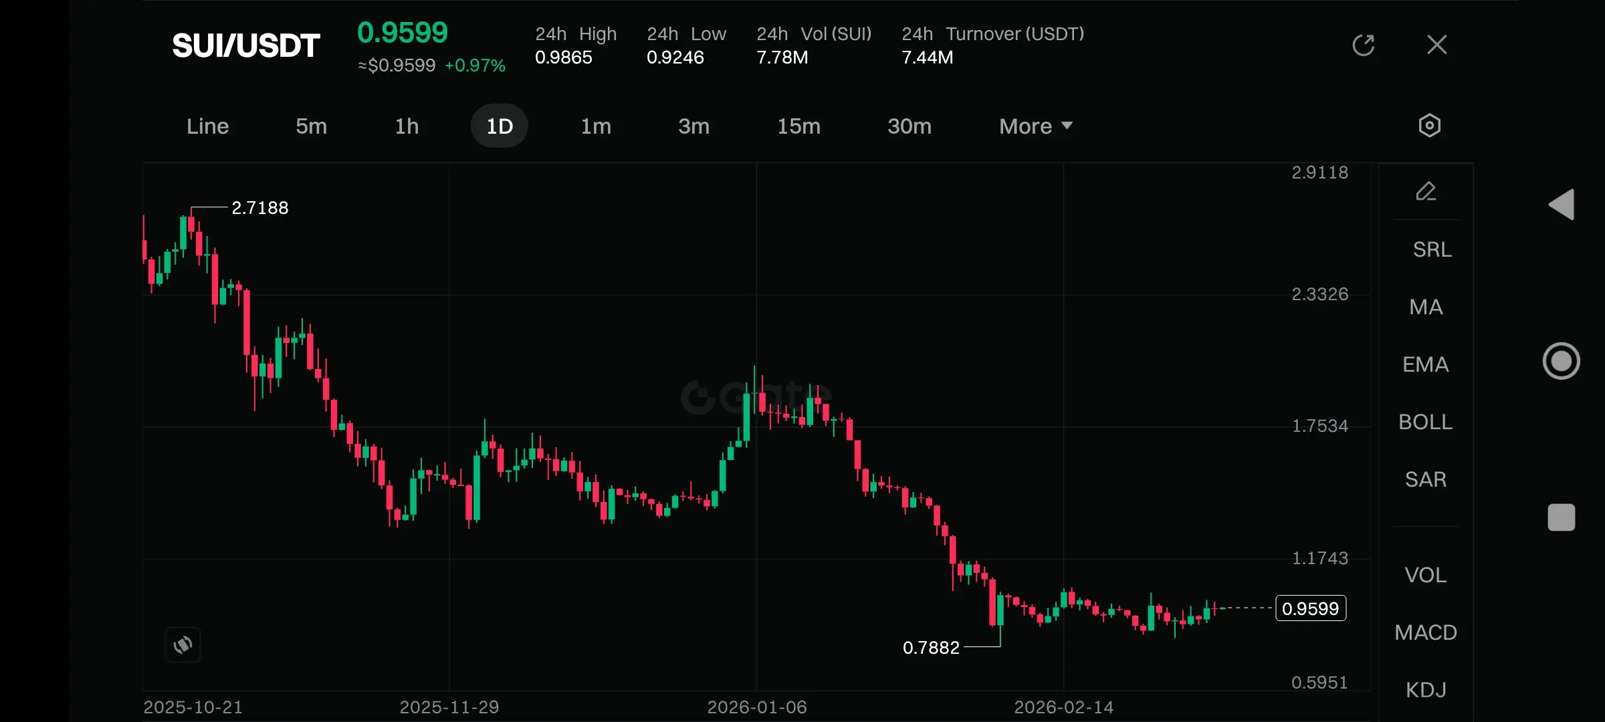Click the SUI/USDT pair title
This screenshot has width=1605, height=722.
246,45
